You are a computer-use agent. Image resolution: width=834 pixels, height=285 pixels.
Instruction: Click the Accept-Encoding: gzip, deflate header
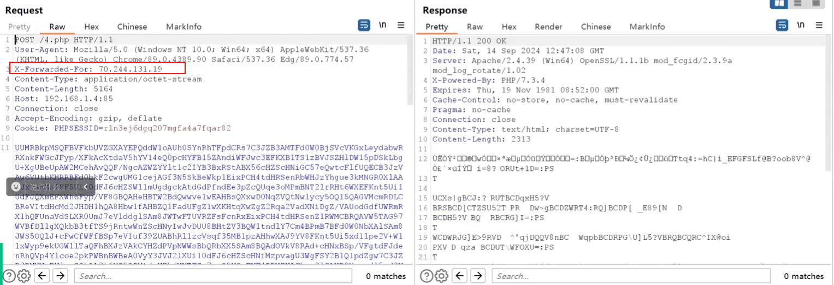coord(88,118)
